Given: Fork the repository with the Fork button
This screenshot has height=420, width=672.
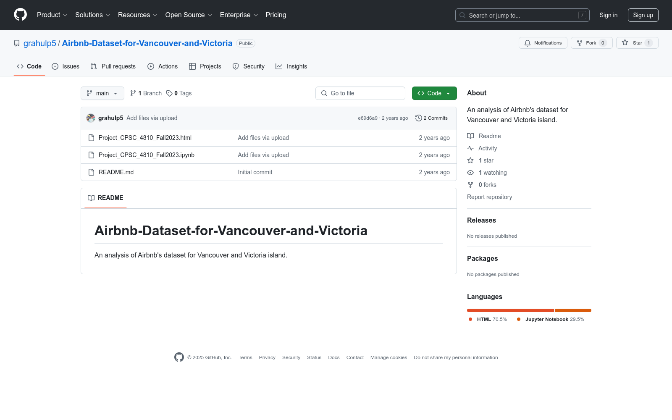Looking at the screenshot, I should [x=592, y=43].
